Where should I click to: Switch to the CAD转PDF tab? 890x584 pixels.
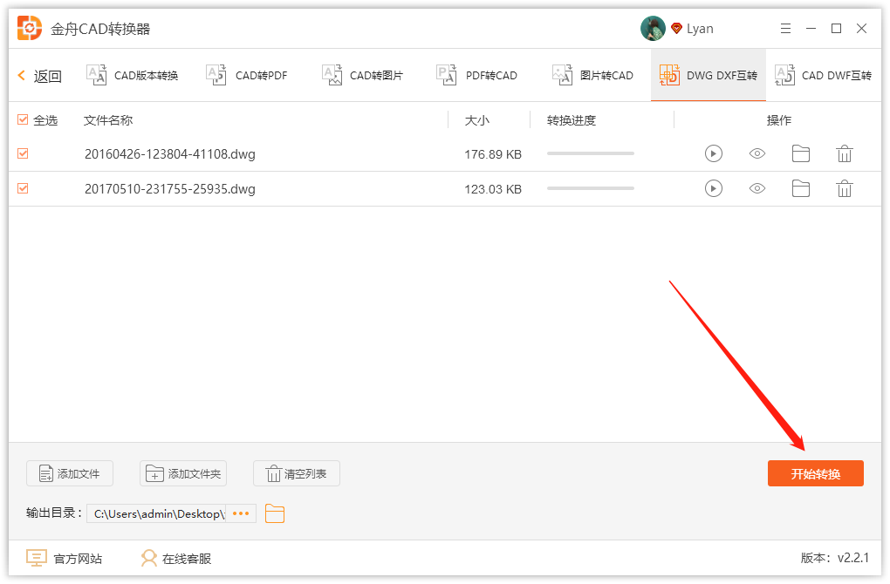pyautogui.click(x=247, y=75)
